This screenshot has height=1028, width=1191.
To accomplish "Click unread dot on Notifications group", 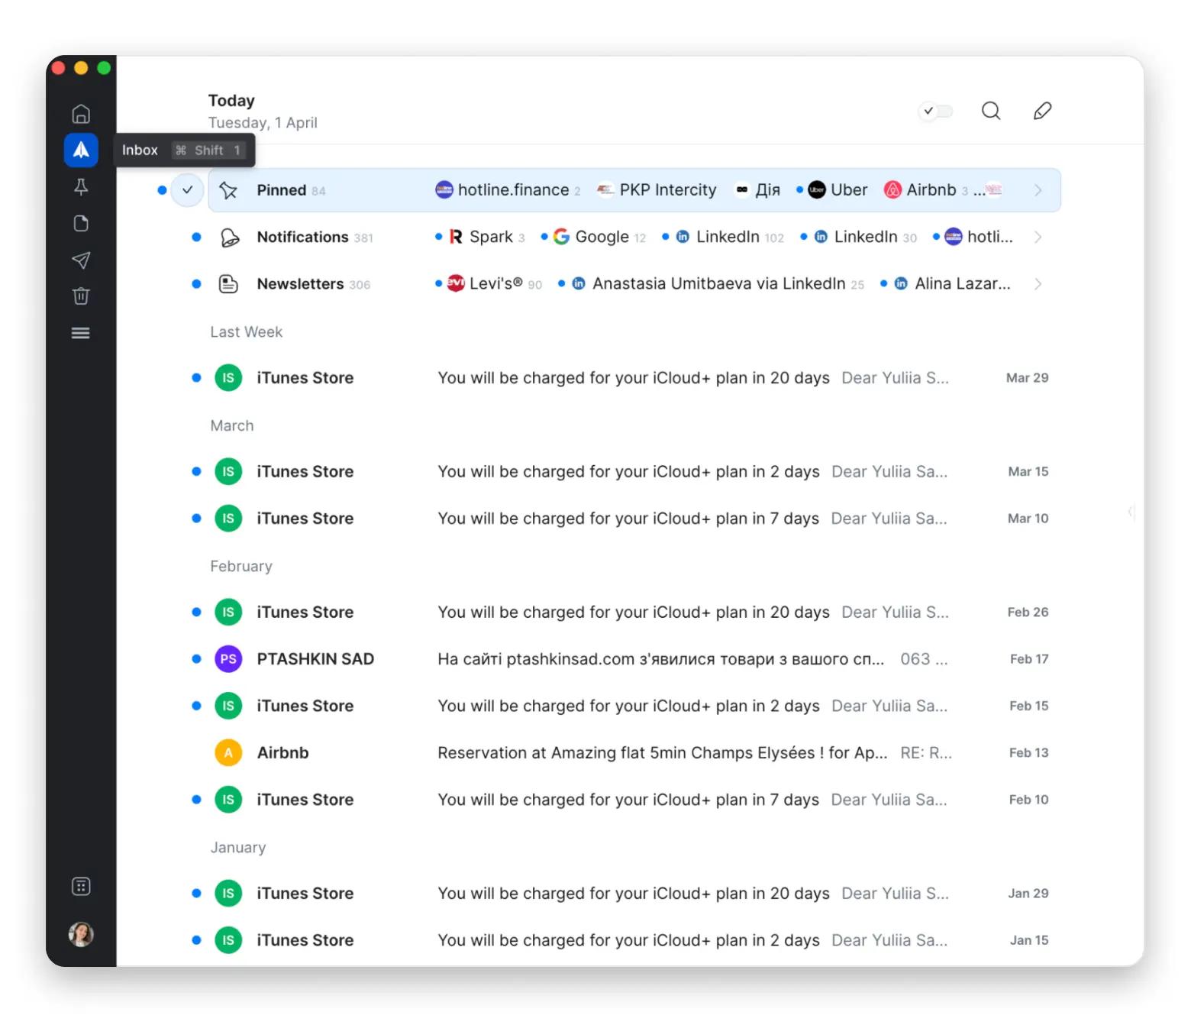I will (196, 238).
